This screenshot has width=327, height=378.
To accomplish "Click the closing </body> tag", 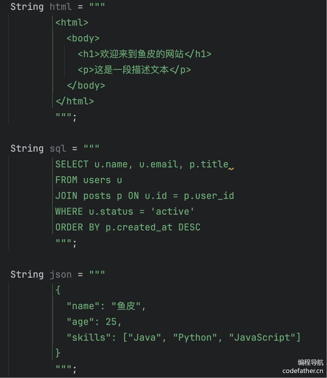I will tap(86, 85).
